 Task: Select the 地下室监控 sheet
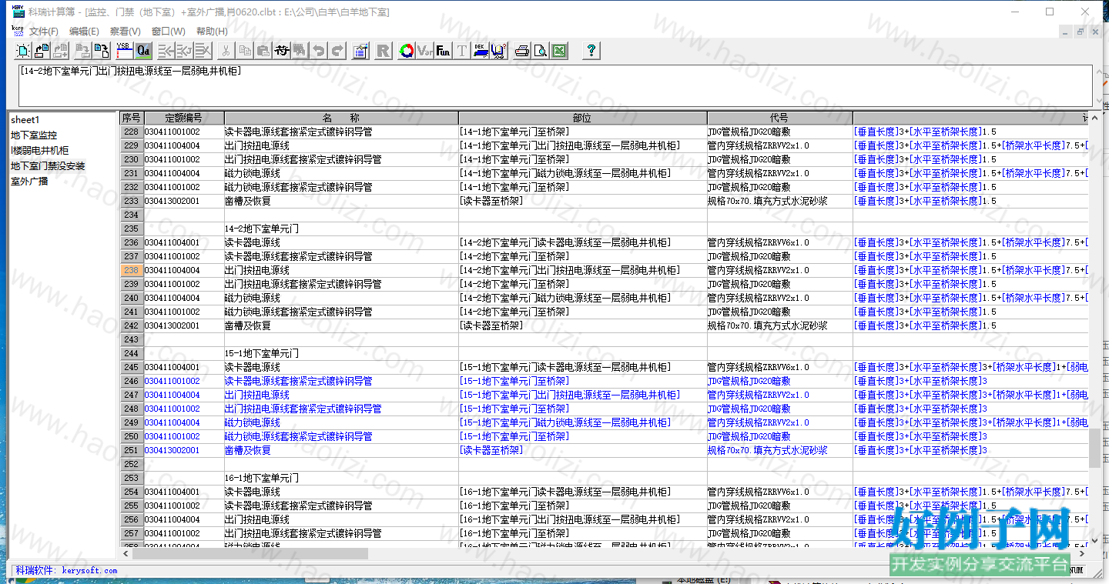(x=34, y=135)
